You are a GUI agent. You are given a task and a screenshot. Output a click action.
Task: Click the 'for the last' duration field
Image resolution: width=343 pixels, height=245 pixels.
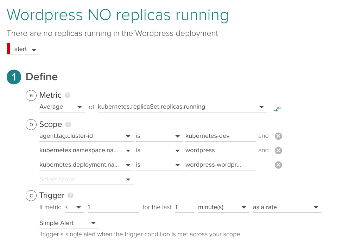coord(185,207)
